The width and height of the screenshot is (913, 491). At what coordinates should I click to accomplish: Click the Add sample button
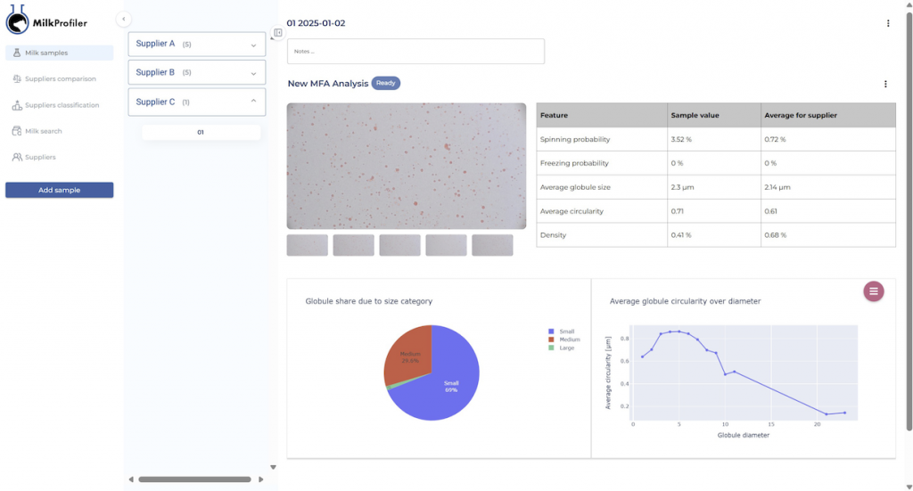point(60,190)
